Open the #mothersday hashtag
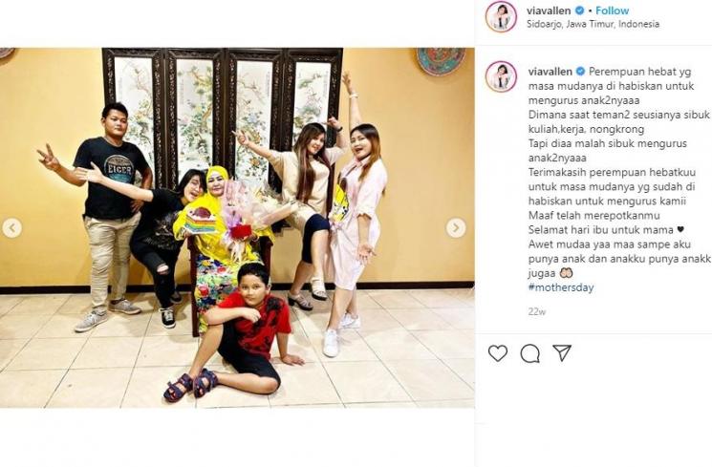 point(561,287)
